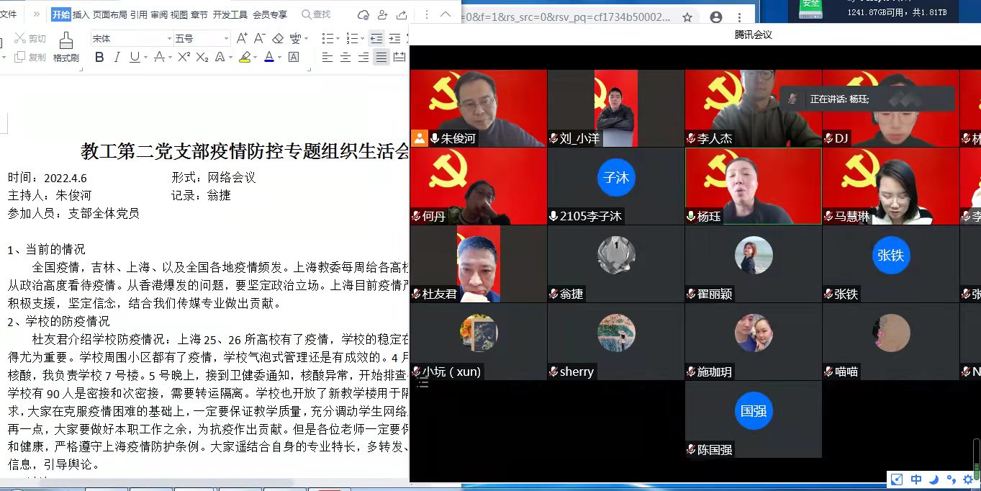
Task: Expand the underline style dropdown arrow
Action: [x=145, y=58]
